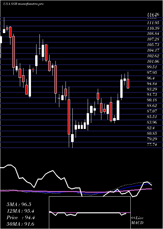
Task: Select the 93.29 price axis label
Action: click(x=153, y=89)
